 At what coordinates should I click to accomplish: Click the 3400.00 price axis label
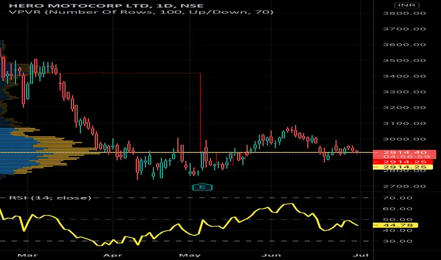click(405, 76)
